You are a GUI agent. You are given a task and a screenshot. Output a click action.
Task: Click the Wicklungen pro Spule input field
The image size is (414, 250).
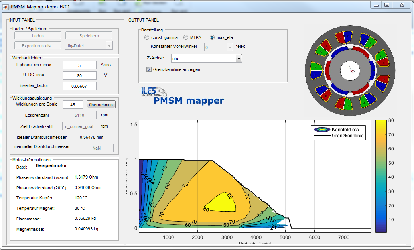pos(73,104)
